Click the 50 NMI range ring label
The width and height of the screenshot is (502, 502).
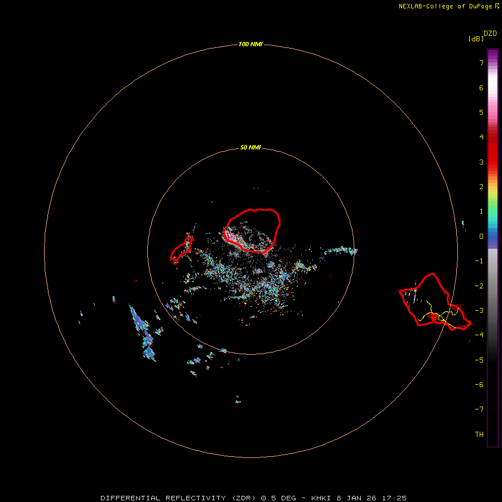click(x=250, y=148)
